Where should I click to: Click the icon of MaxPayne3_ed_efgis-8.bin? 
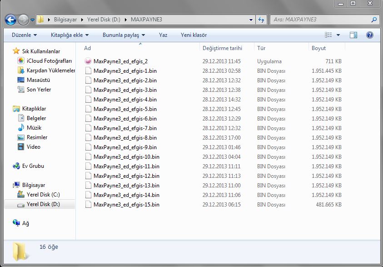pos(88,138)
